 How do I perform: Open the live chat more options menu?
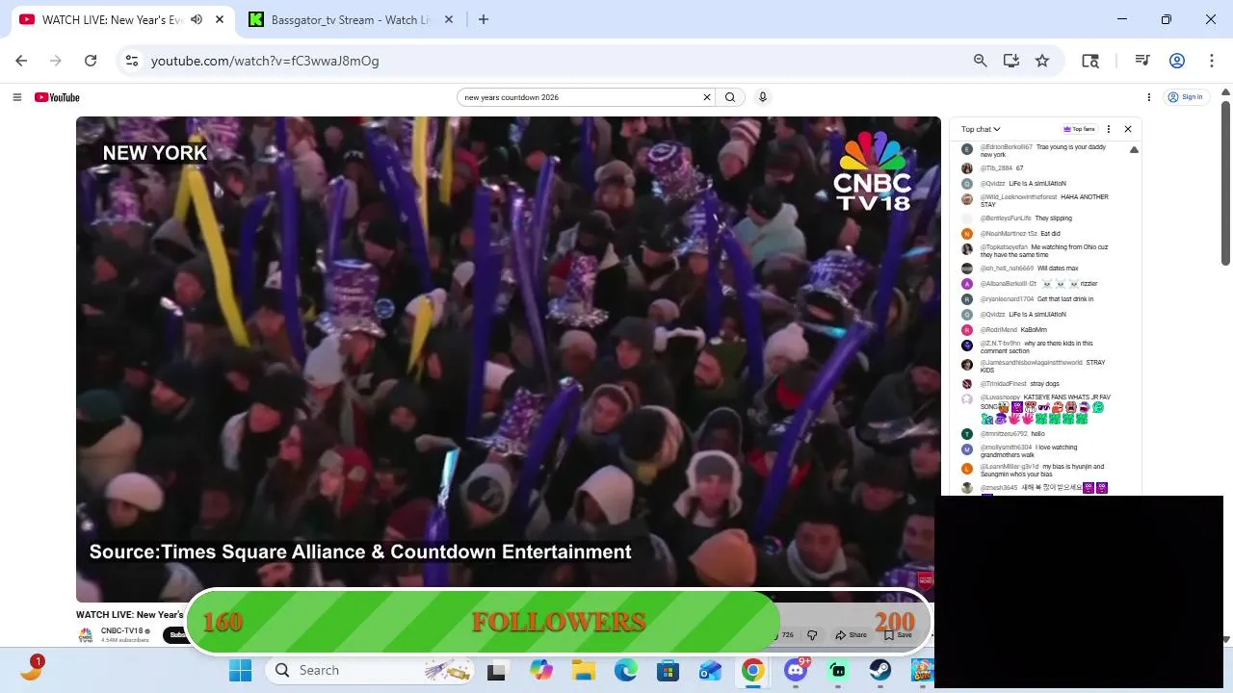1109,129
